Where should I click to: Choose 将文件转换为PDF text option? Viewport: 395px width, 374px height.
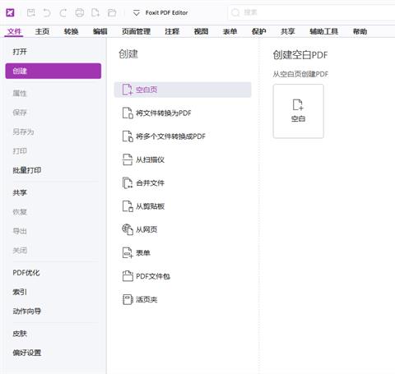click(x=164, y=113)
